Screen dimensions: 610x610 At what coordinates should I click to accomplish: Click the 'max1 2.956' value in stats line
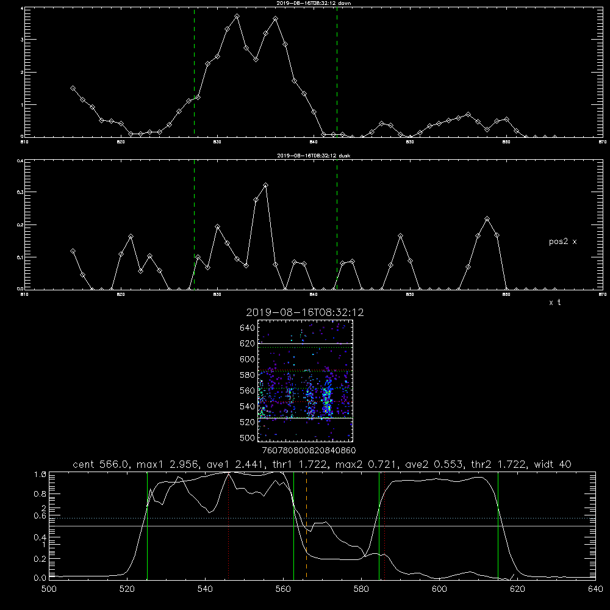coord(169,464)
